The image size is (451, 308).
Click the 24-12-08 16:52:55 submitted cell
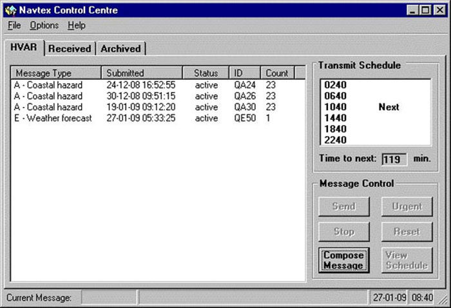coord(141,85)
